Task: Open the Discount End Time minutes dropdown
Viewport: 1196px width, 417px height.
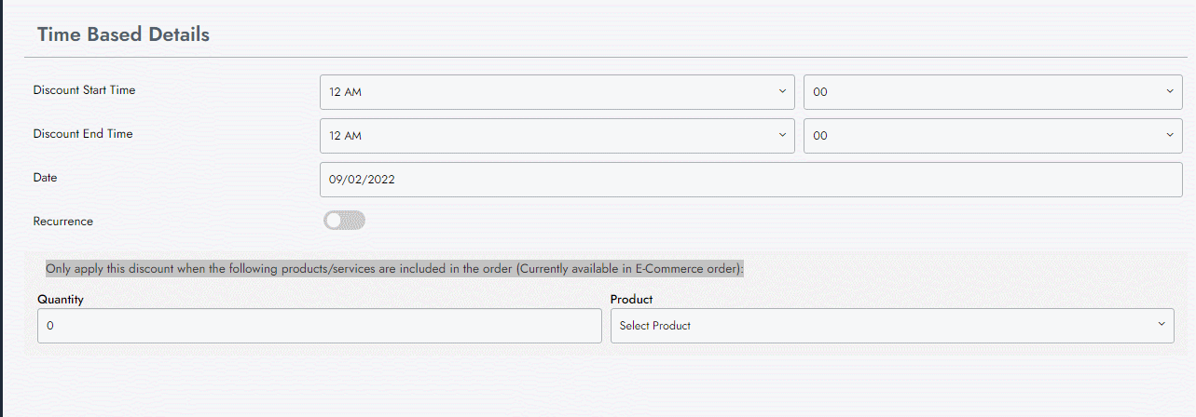Action: click(x=993, y=136)
